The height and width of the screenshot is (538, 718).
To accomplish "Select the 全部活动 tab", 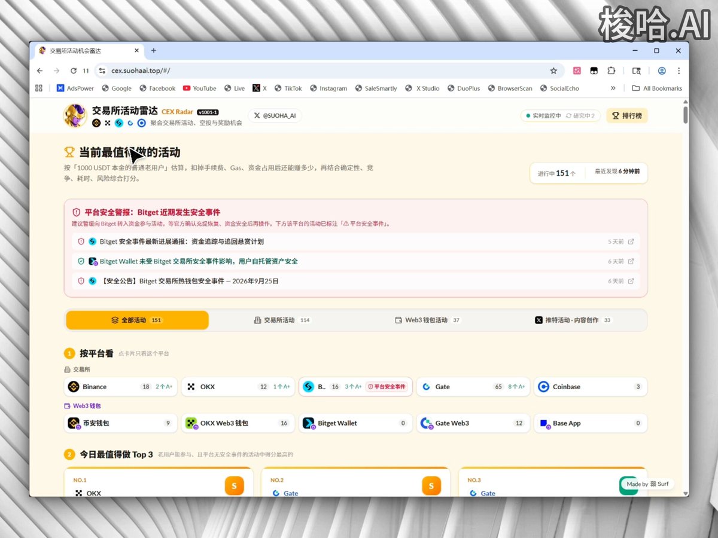I will pos(137,320).
